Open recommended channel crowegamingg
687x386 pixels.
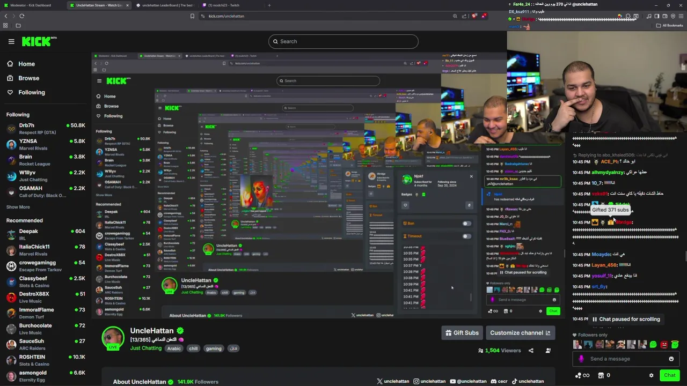tap(46, 266)
